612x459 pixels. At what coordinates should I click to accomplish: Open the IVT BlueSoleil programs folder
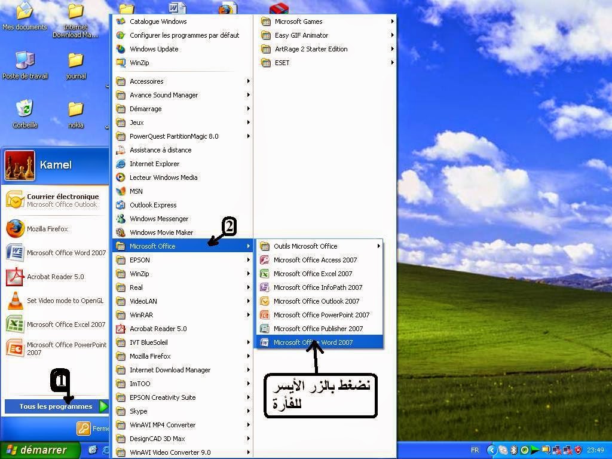click(183, 342)
